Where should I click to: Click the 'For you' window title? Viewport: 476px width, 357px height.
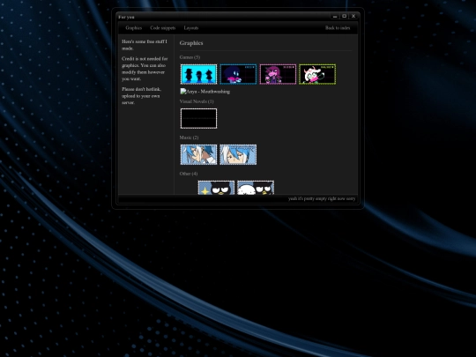pyautogui.click(x=126, y=17)
